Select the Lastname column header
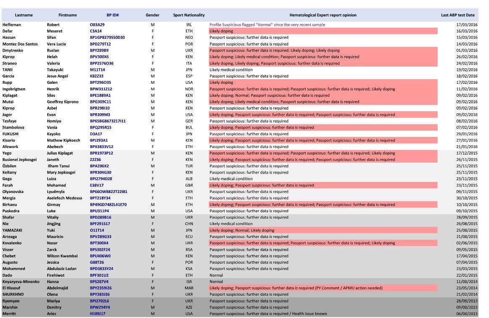Viewport: 489px width, 318px height. (24, 15)
